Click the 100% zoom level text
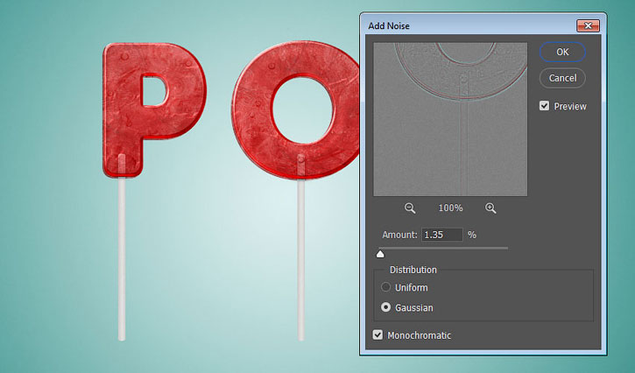The height and width of the screenshot is (373, 635). point(450,208)
